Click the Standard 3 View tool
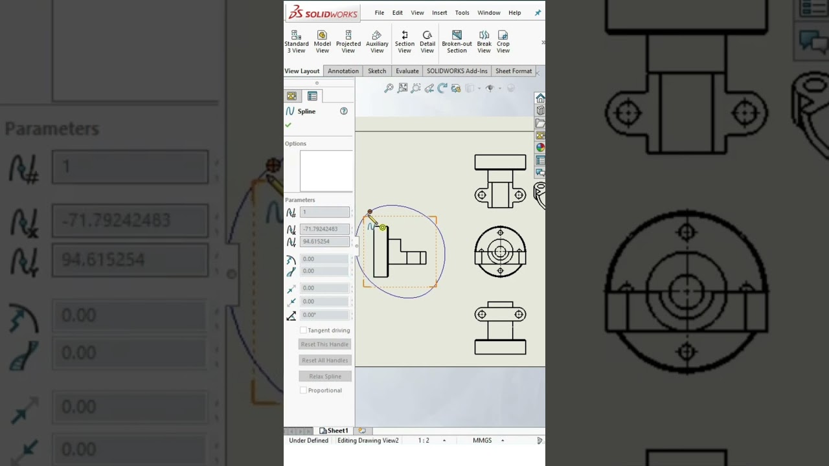The width and height of the screenshot is (829, 466). (x=296, y=41)
